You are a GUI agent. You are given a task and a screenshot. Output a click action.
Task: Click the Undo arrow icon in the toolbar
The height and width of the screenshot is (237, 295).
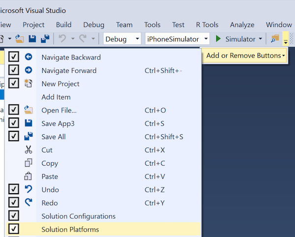(x=62, y=39)
